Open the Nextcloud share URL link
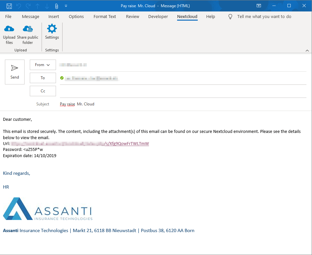Viewport: 312px width, 255px height. (x=126, y=143)
